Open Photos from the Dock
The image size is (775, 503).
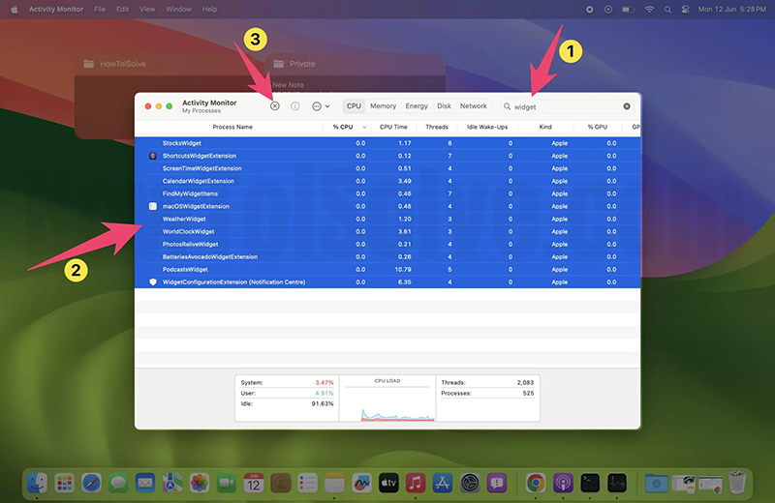click(x=200, y=483)
